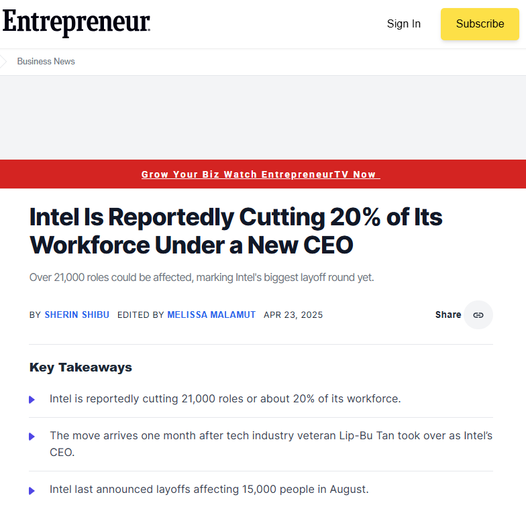Click the Intel workforce cut headline

[x=236, y=231]
